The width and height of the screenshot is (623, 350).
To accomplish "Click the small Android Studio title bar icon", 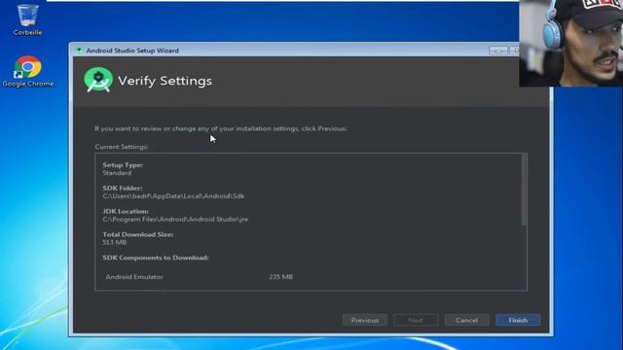I will click(79, 51).
